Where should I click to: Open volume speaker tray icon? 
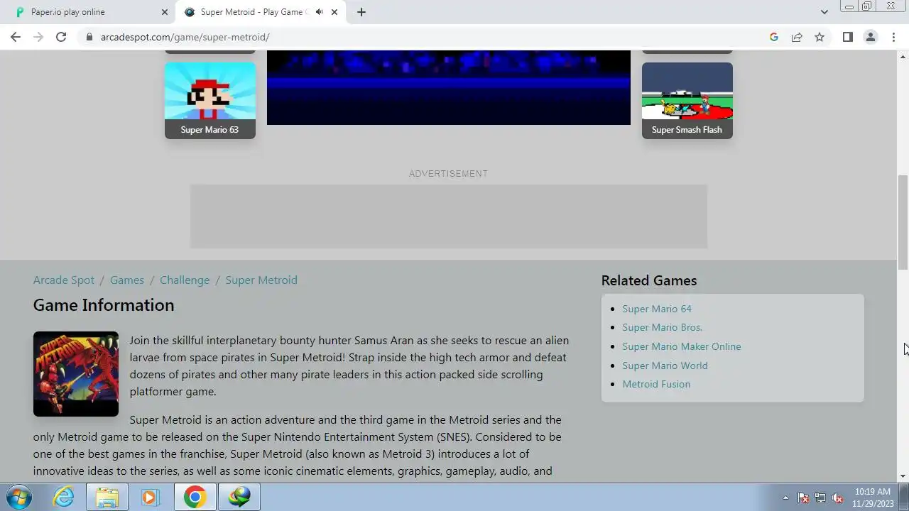click(x=837, y=498)
